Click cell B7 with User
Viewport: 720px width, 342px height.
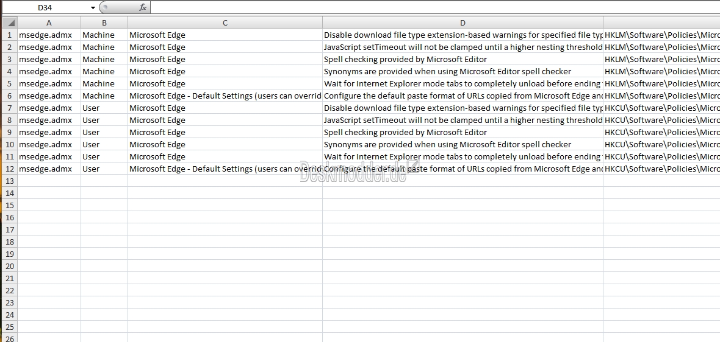(104, 108)
